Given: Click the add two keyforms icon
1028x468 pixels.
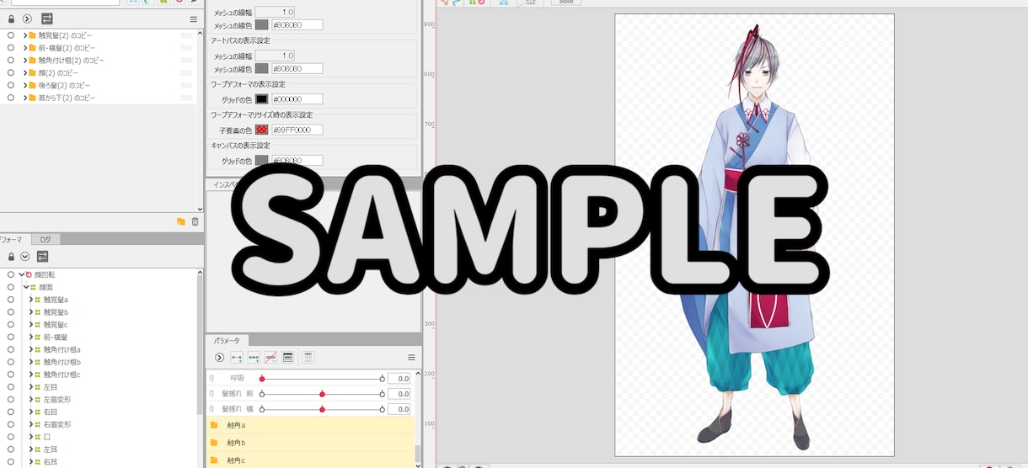Looking at the screenshot, I should tap(237, 357).
